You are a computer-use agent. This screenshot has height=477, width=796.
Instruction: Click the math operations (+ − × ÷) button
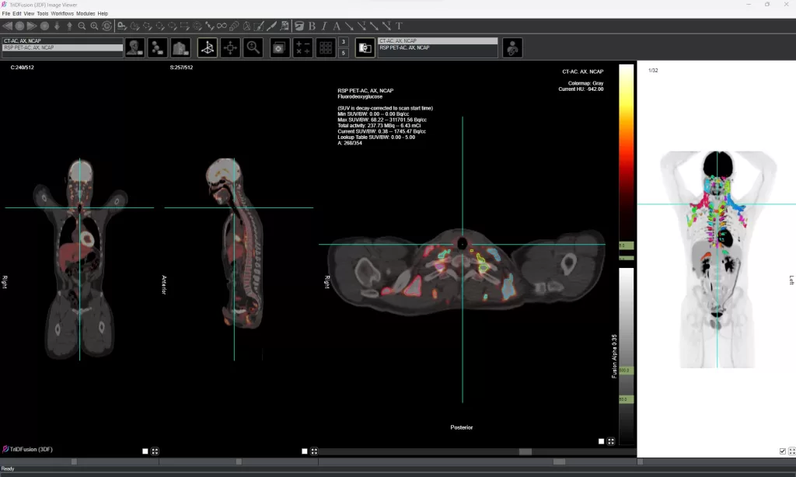[303, 47]
